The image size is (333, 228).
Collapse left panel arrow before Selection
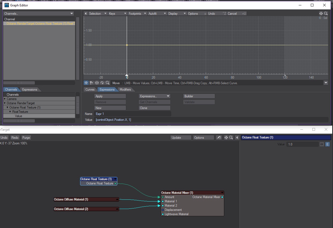(85, 14)
